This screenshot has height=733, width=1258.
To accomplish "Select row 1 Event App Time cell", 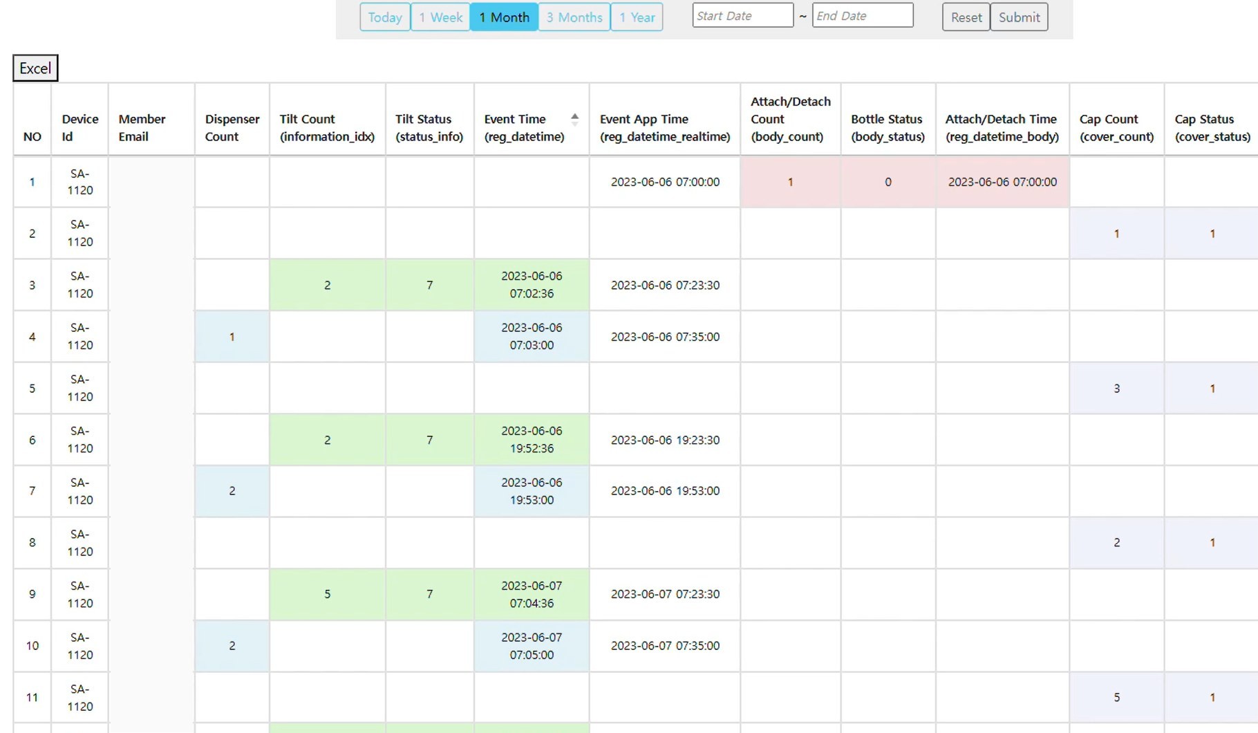I will click(665, 182).
